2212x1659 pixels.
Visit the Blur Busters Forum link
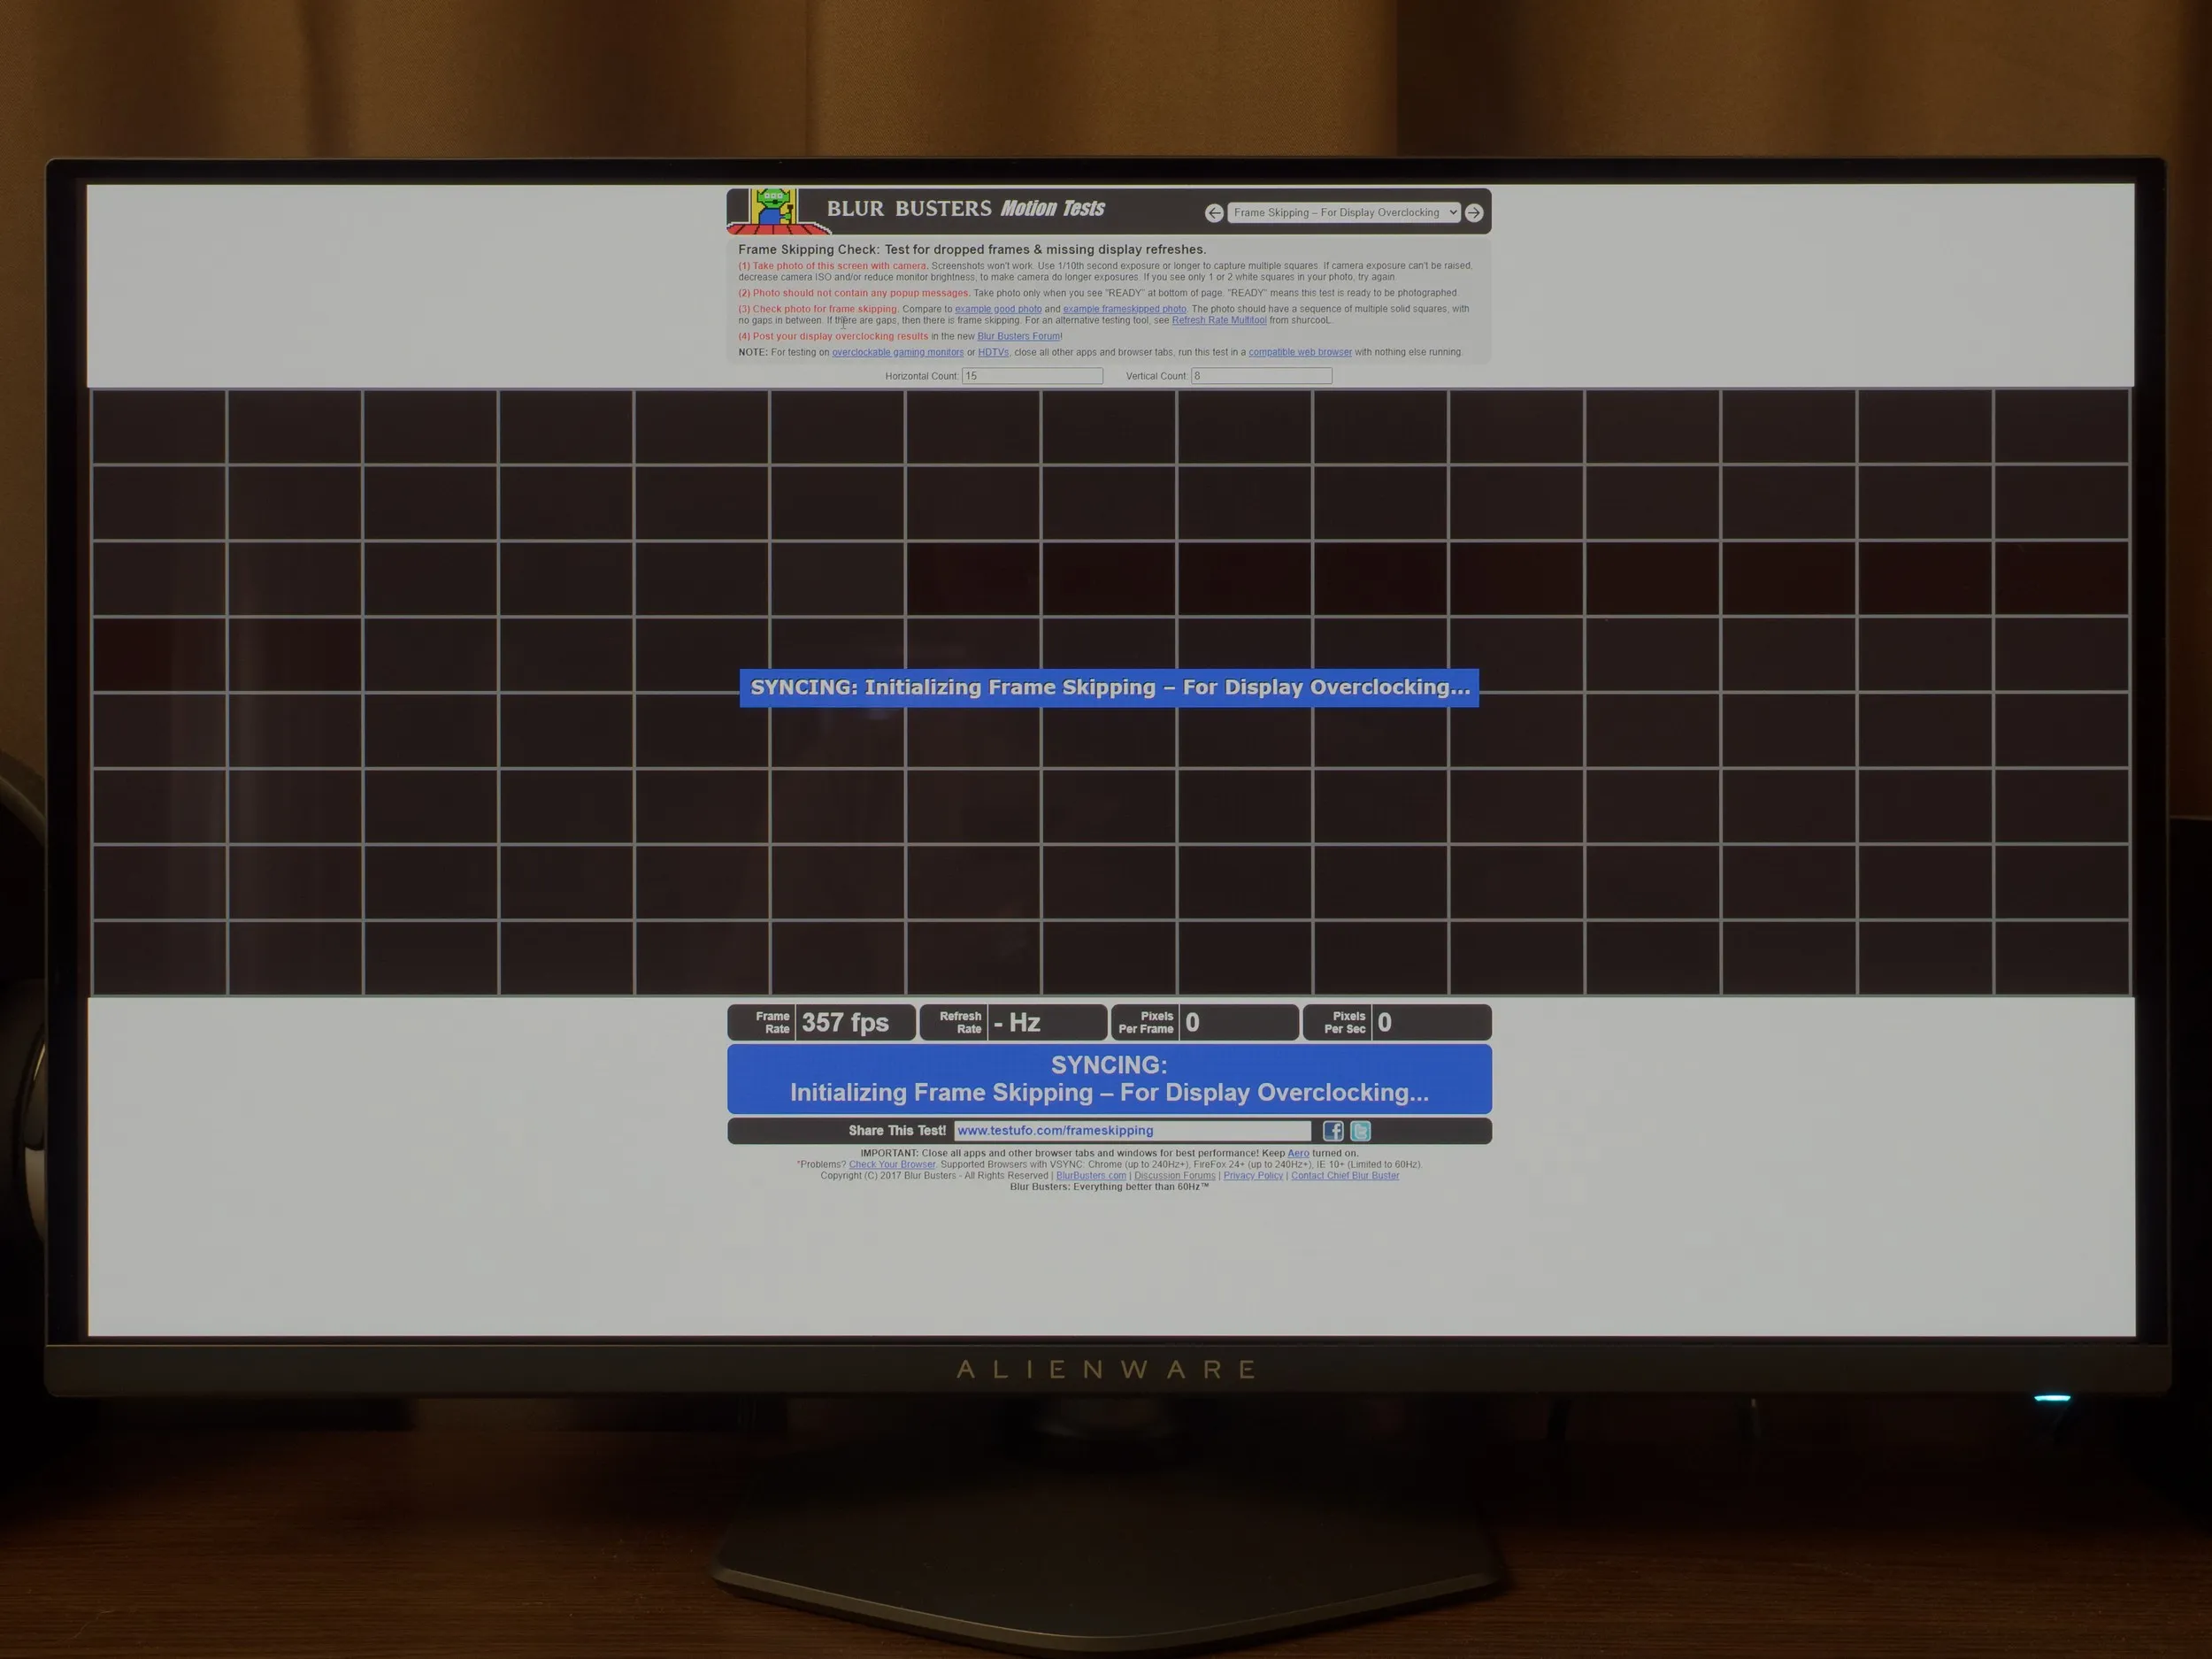coord(1018,337)
